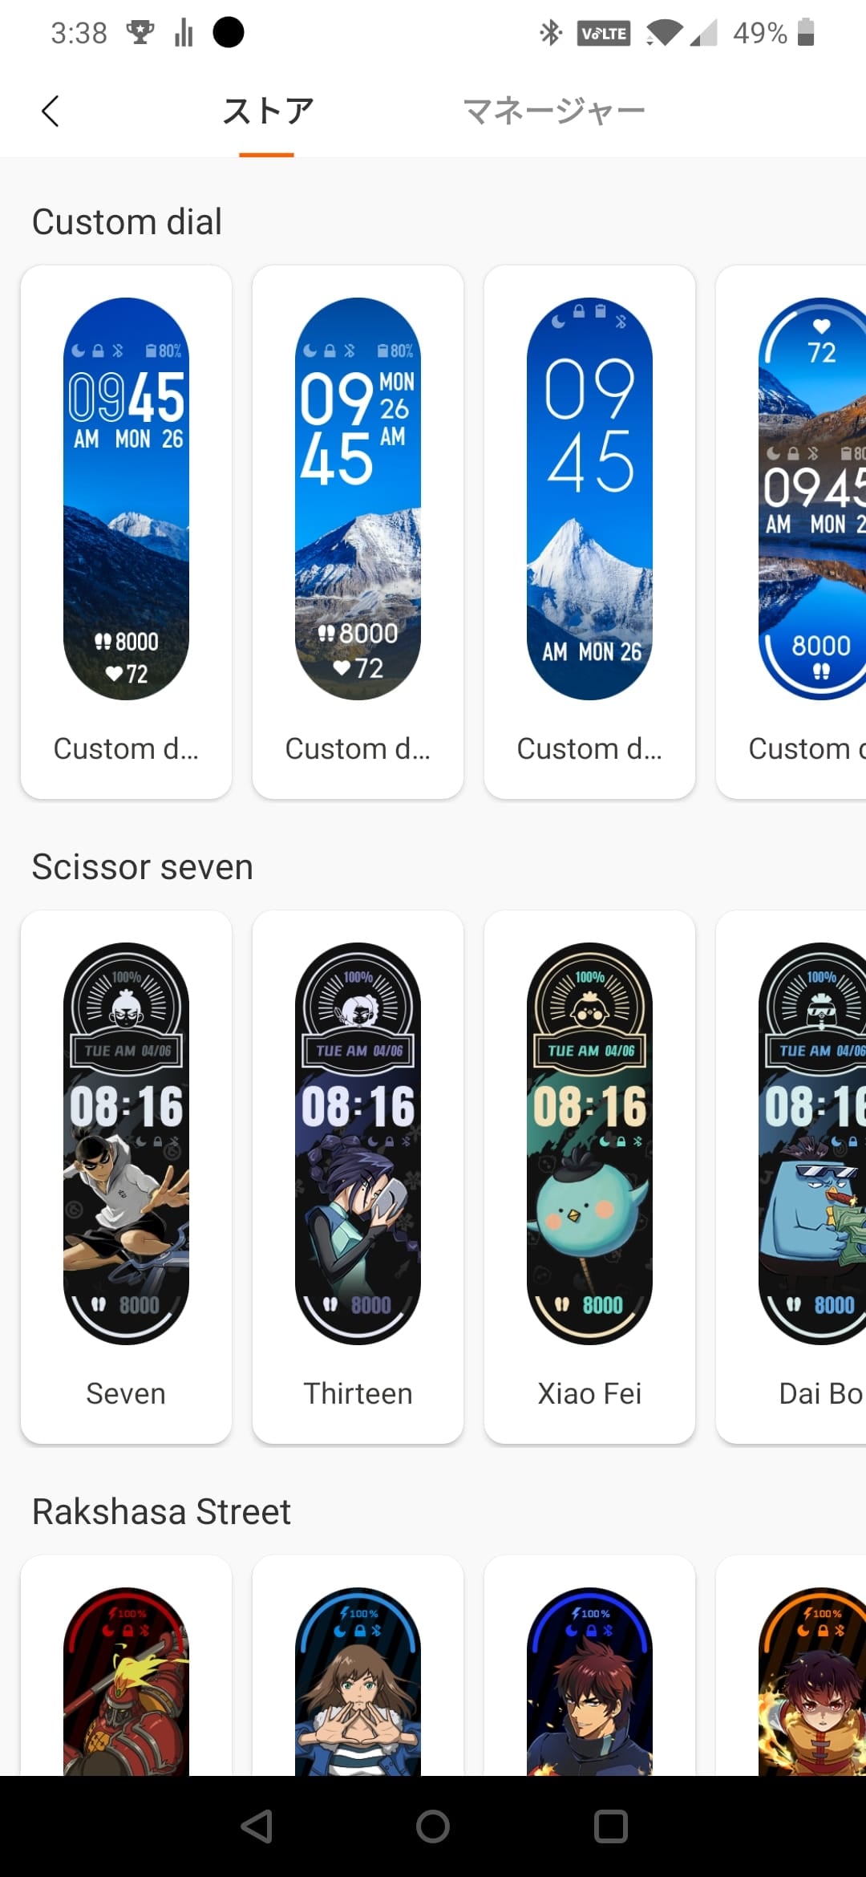Open the brown-haired girl Rakshasa Street dial

tap(358, 1665)
